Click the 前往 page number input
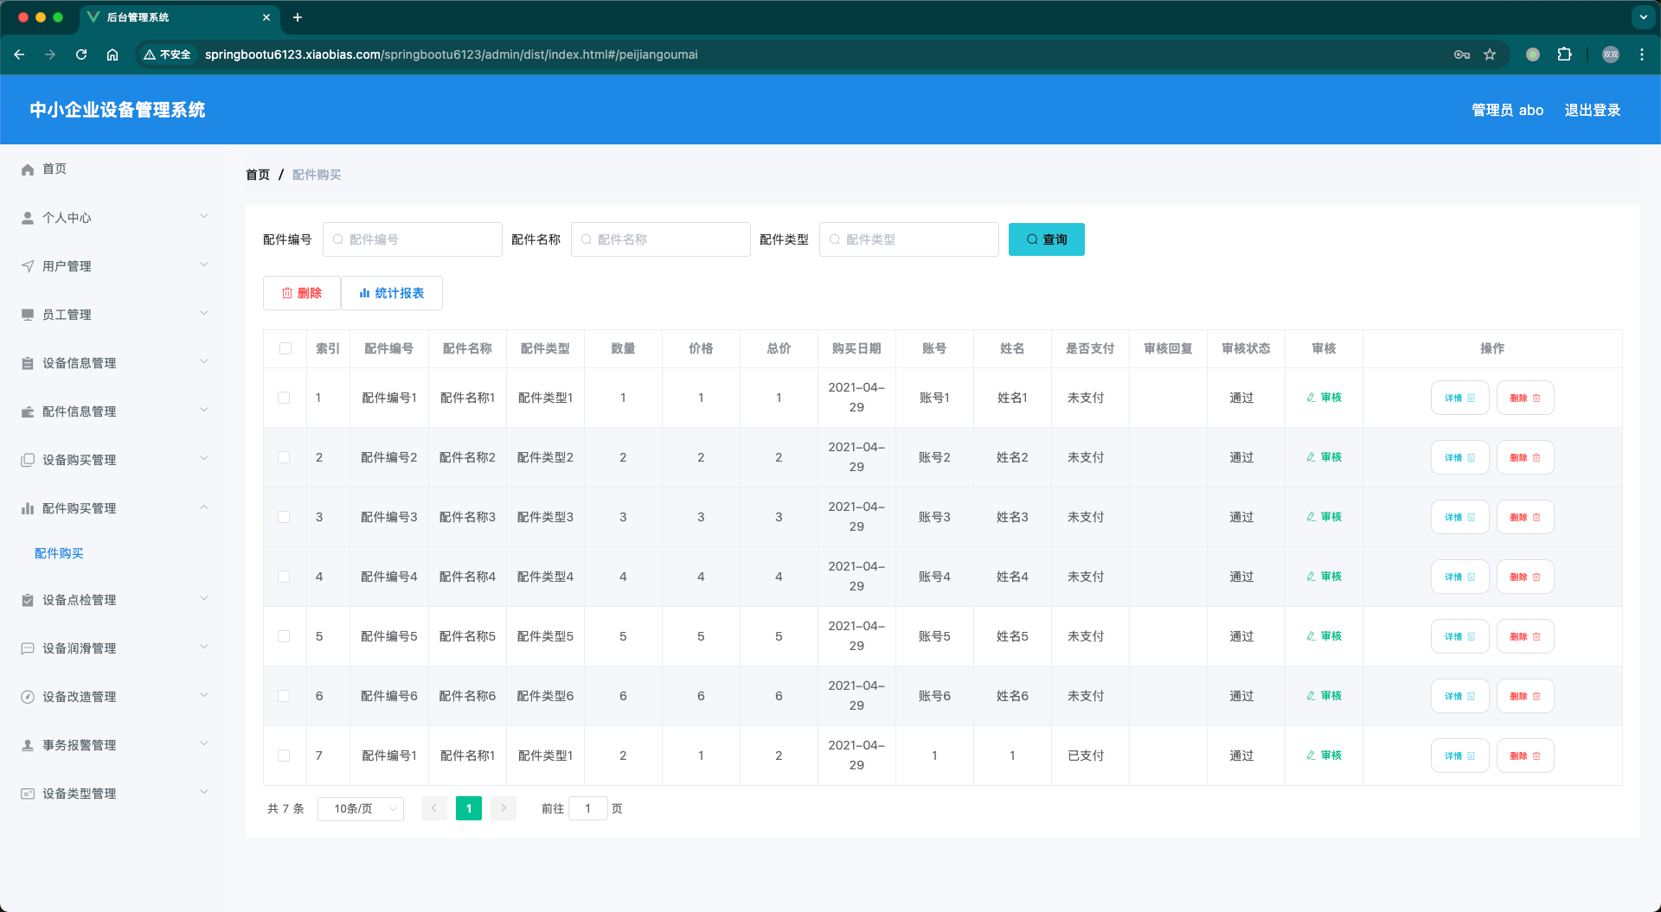Image resolution: width=1661 pixels, height=912 pixels. point(588,809)
